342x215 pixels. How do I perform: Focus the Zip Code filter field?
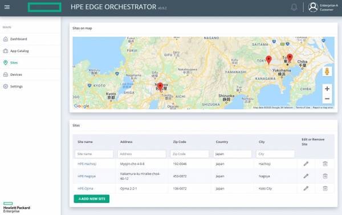tap(190, 154)
